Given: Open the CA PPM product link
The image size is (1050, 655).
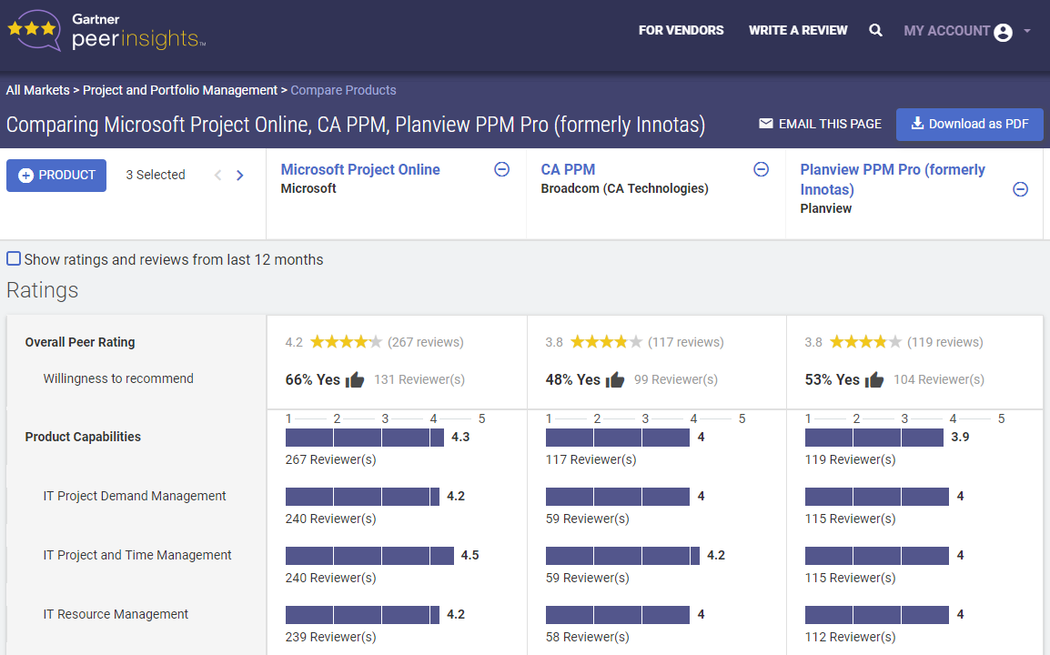Looking at the screenshot, I should pos(568,169).
